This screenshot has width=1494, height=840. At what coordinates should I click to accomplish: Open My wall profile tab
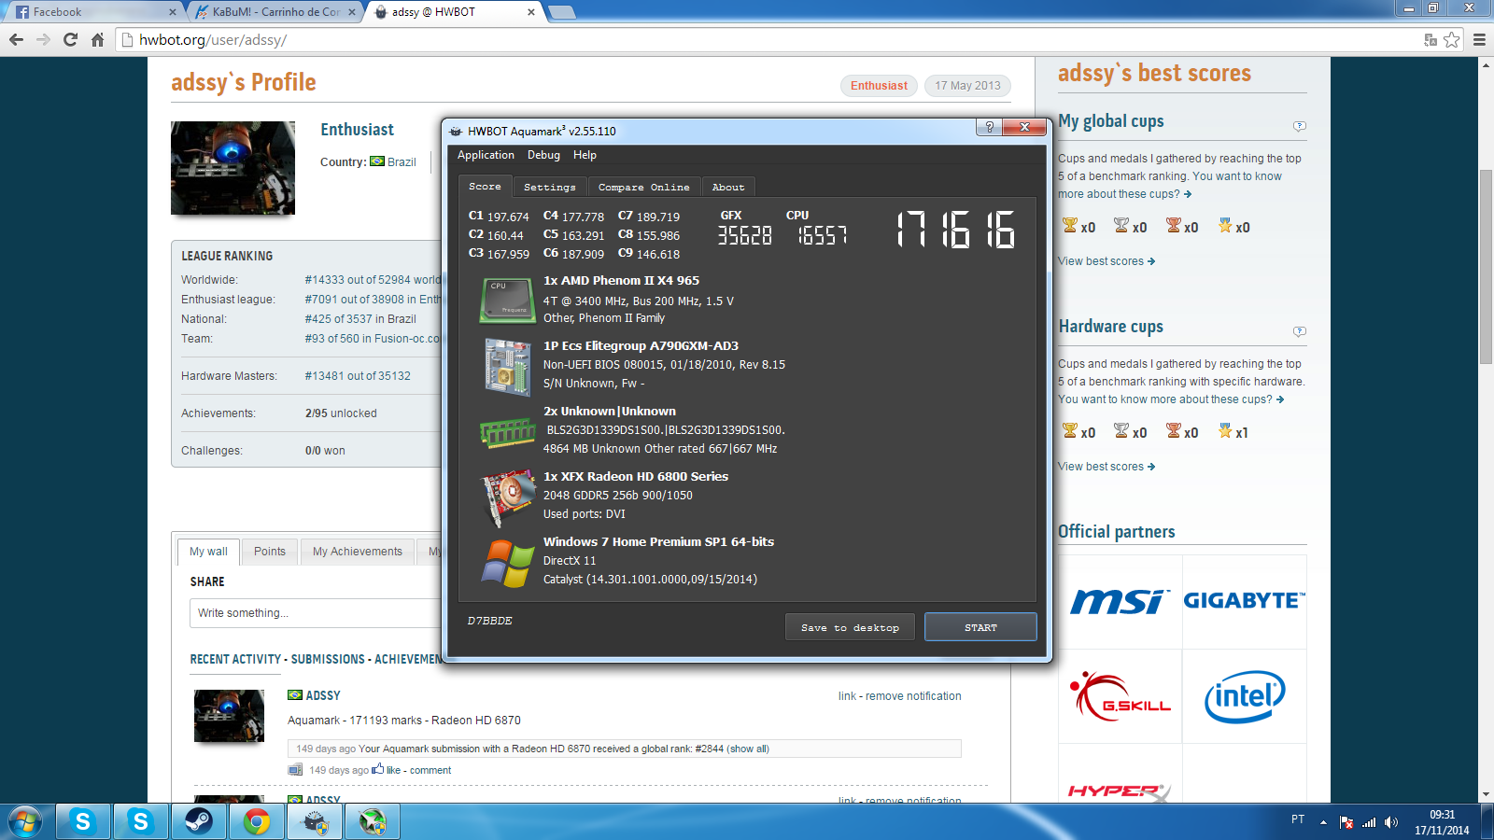(x=208, y=552)
